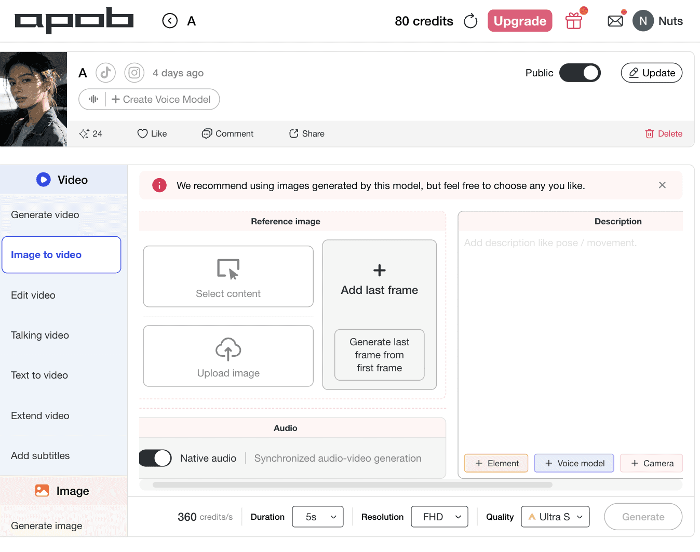Click the description text area
This screenshot has width=700, height=552.
571,340
